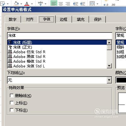
Task: Switch to the 保护 tab
Action: tap(98, 19)
